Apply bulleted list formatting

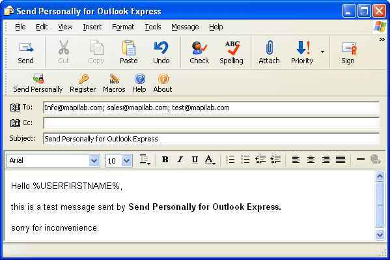click(x=245, y=160)
